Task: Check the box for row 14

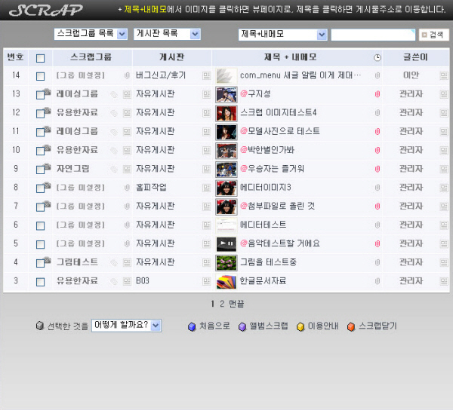Action: (41, 76)
